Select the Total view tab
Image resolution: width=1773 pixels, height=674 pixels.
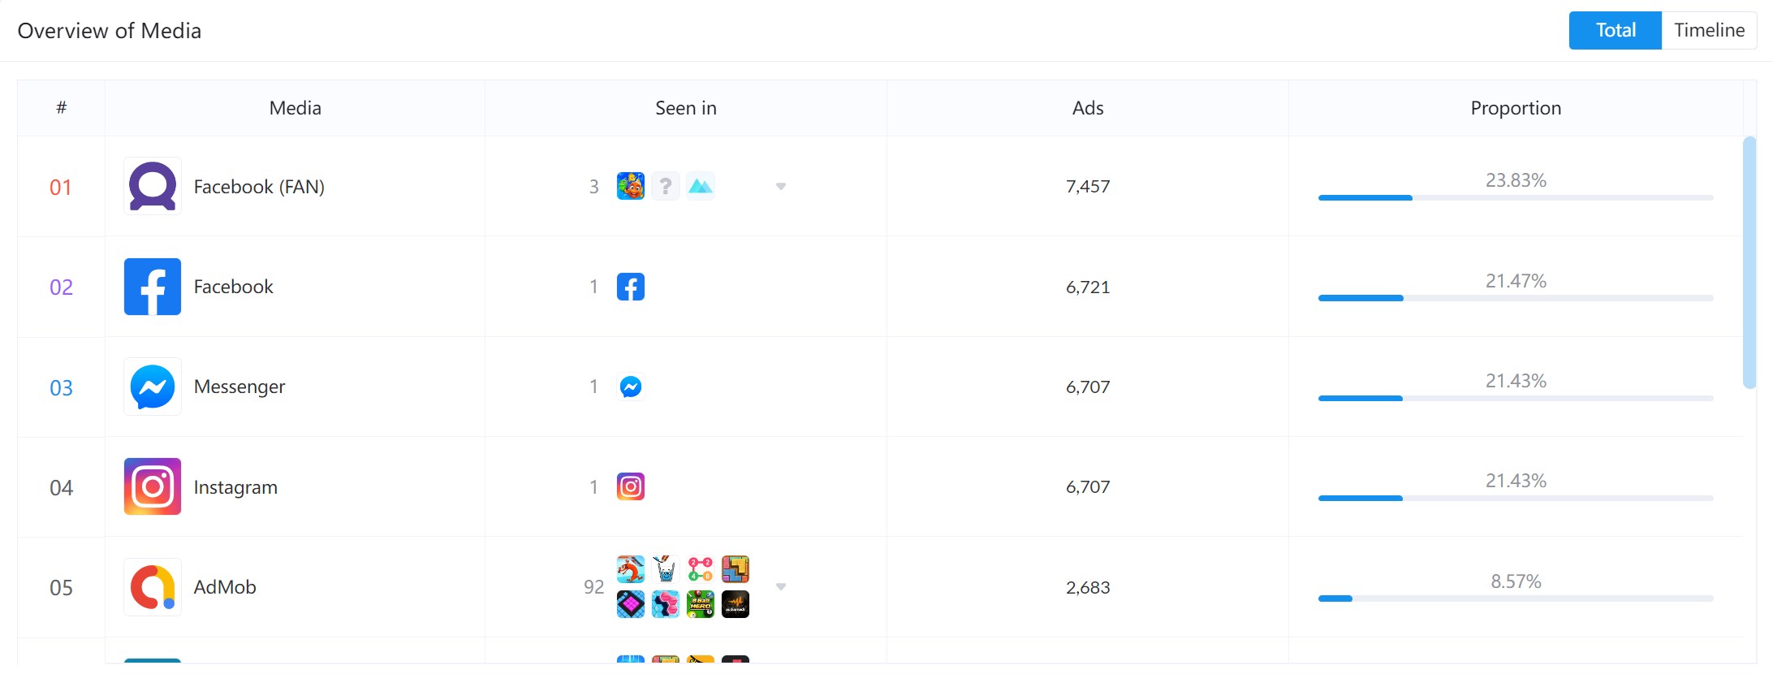[1616, 30]
